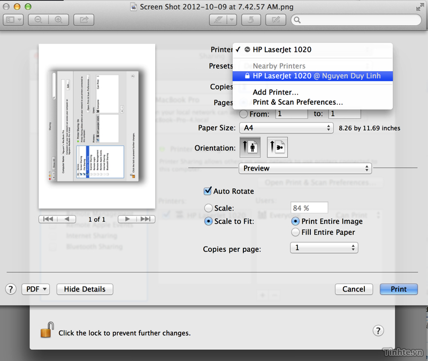
Task: Go to the next preview page
Action: coord(127,219)
